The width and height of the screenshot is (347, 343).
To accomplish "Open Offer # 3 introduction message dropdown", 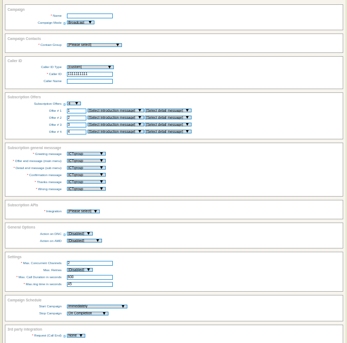I will tap(115, 125).
